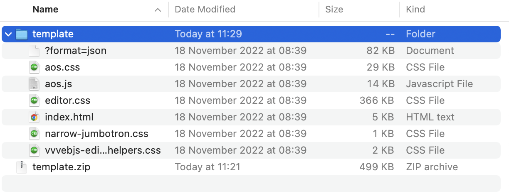Click the blue template folder icon
The height and width of the screenshot is (196, 509).
coord(22,34)
